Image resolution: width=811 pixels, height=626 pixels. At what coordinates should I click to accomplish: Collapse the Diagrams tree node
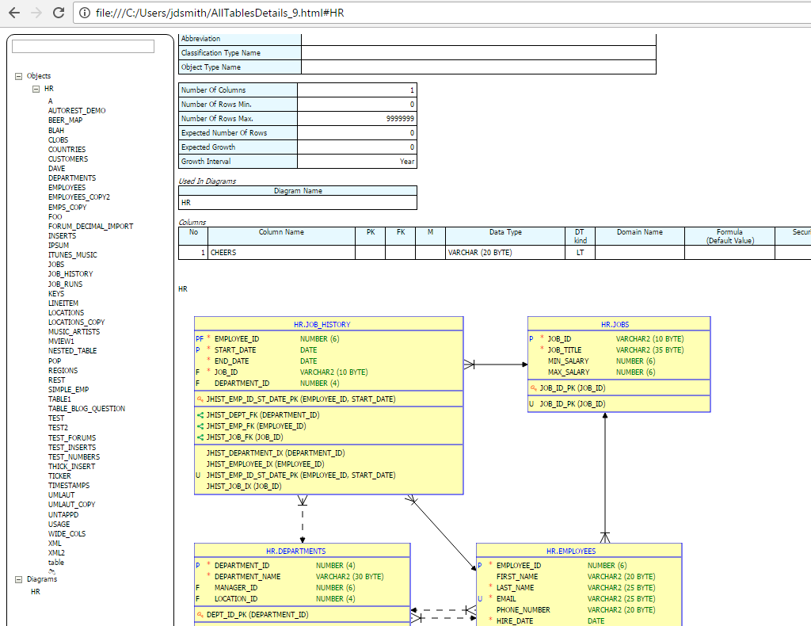[19, 579]
